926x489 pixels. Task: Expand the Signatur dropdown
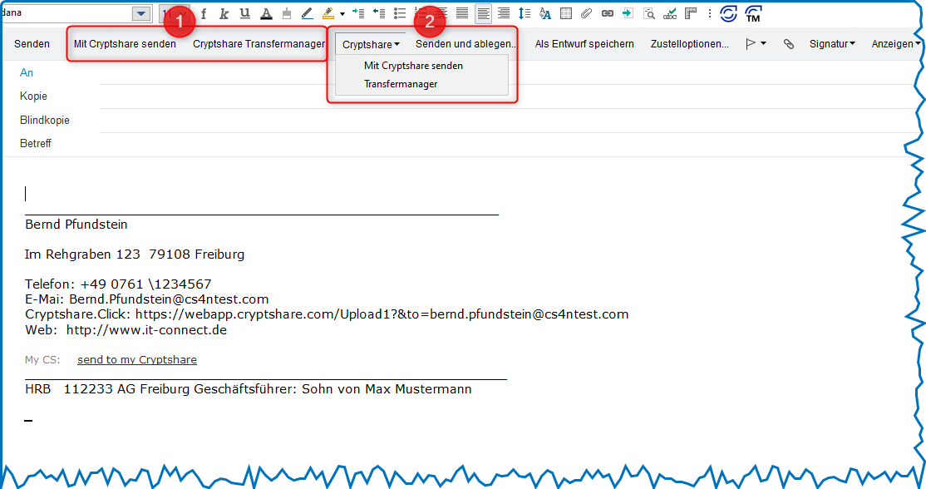(832, 44)
